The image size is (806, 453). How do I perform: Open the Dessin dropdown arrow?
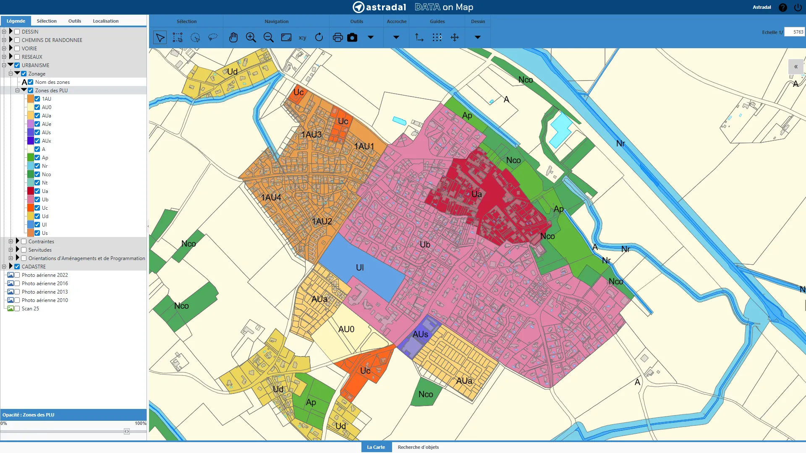coord(477,37)
